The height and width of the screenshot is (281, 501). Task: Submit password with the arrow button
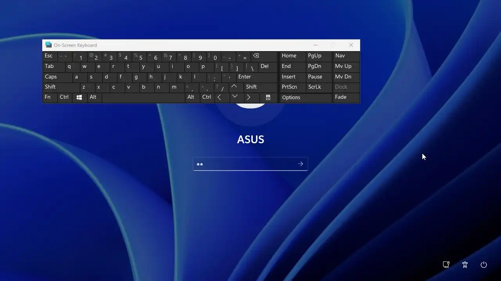[301, 164]
